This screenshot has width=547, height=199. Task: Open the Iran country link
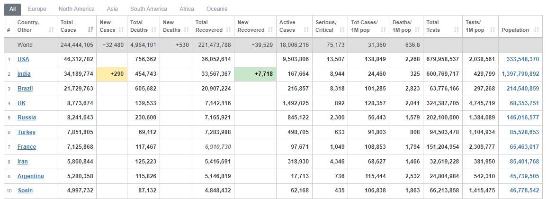click(23, 162)
